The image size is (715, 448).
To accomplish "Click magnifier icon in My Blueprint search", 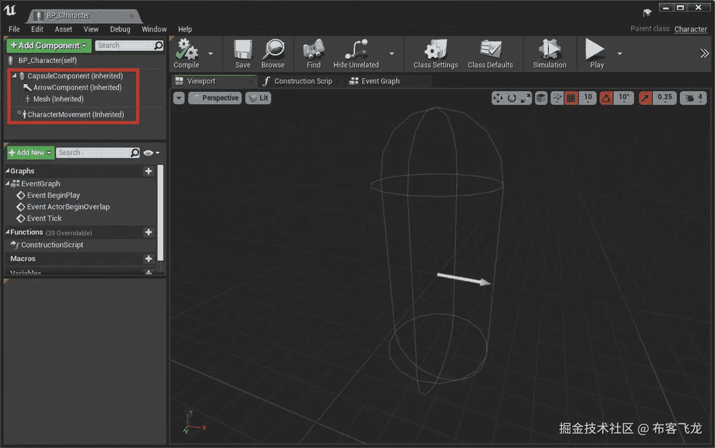I will click(135, 153).
